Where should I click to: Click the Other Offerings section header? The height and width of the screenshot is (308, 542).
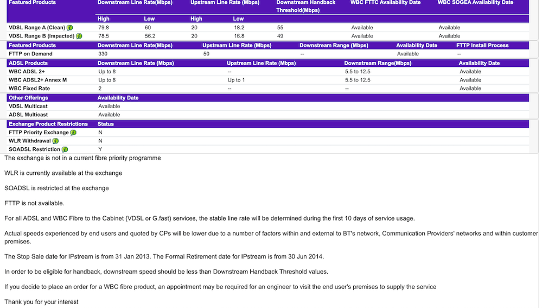[x=28, y=98]
